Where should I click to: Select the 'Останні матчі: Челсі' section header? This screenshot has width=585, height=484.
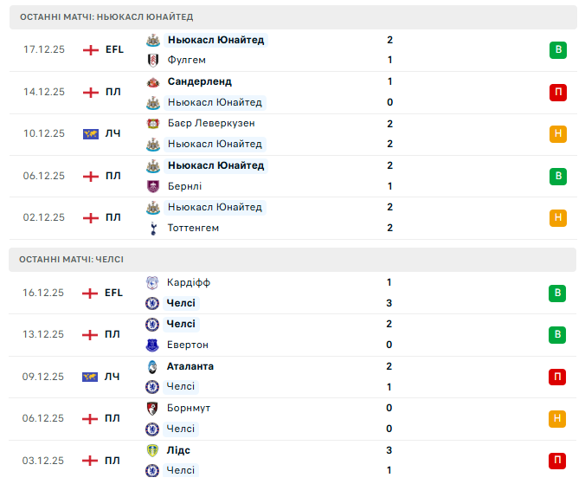pos(72,259)
